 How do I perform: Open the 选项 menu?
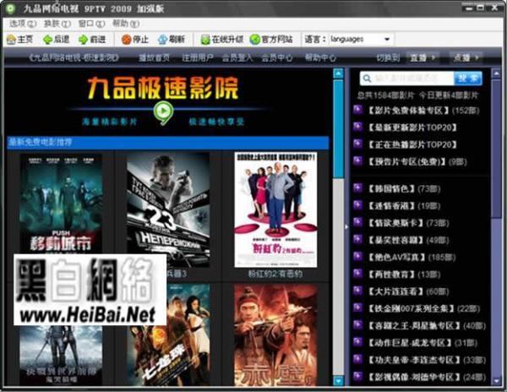point(23,24)
